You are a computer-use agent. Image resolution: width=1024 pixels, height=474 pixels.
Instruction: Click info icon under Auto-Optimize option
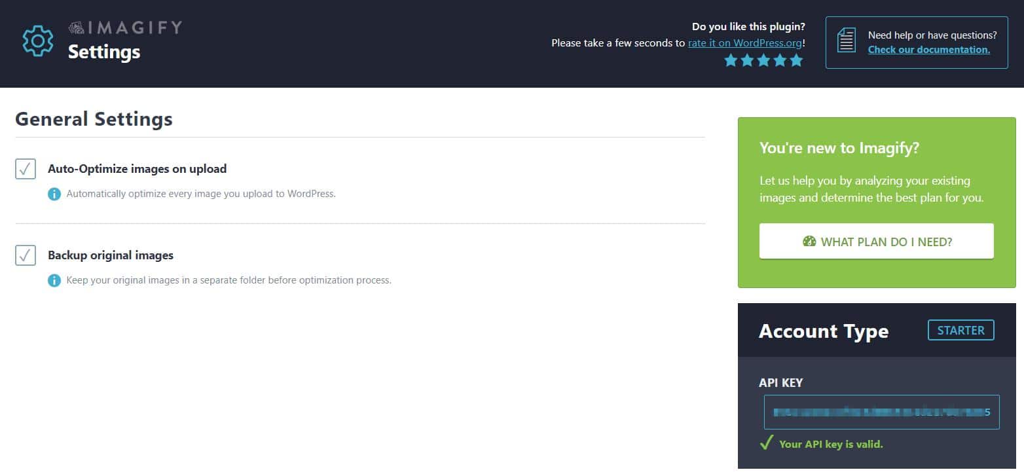pos(54,194)
